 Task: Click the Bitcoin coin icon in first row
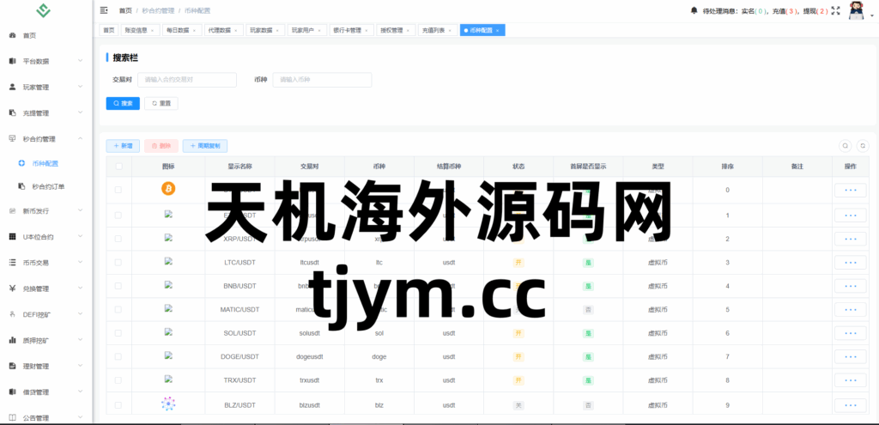[x=168, y=189]
